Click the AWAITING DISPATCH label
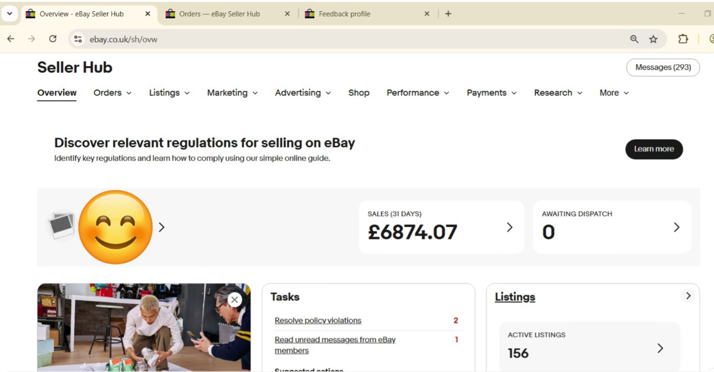 pyautogui.click(x=577, y=214)
